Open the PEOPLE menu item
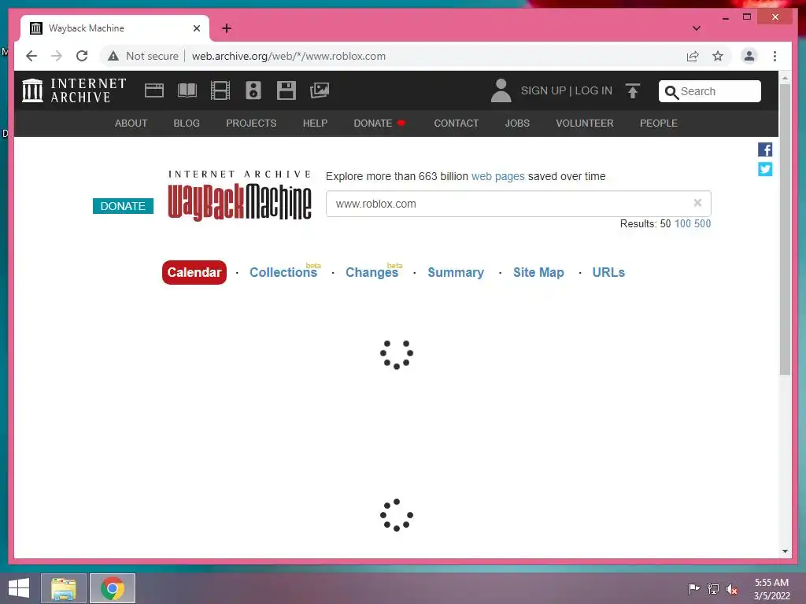806x604 pixels. [x=659, y=123]
